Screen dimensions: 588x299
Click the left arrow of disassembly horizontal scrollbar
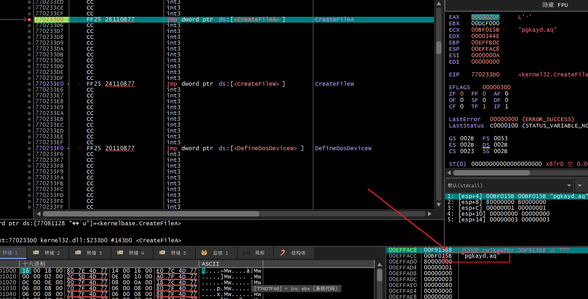(39, 214)
